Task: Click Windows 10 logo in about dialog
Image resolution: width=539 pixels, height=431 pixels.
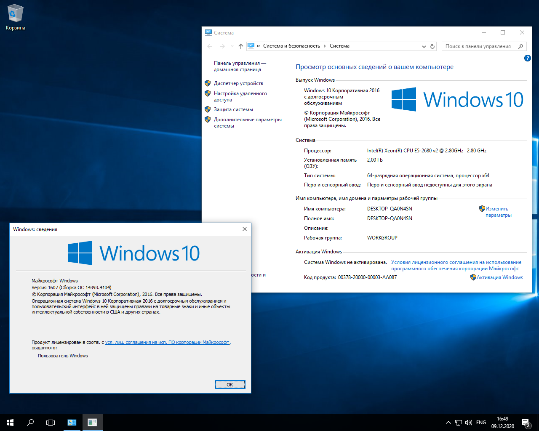Action: [133, 253]
